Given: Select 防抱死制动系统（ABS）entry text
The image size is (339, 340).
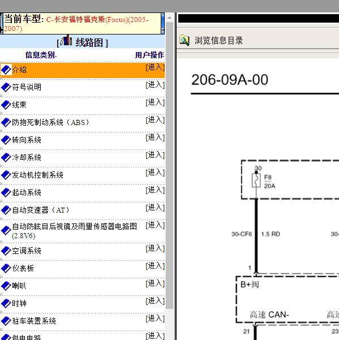Looking at the screenshot, I should (x=50, y=123).
